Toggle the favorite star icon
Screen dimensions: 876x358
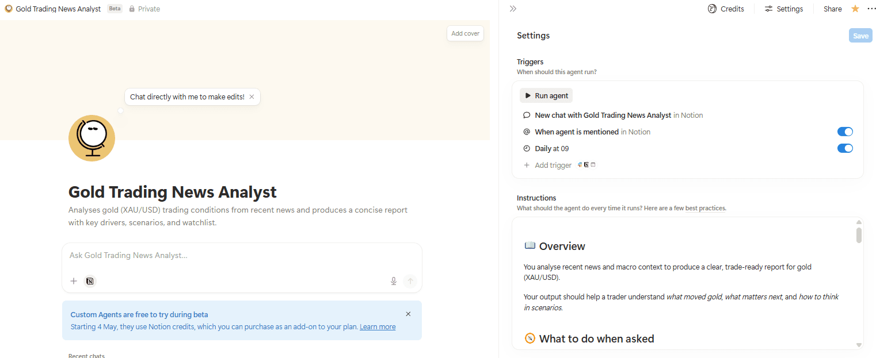(x=855, y=9)
